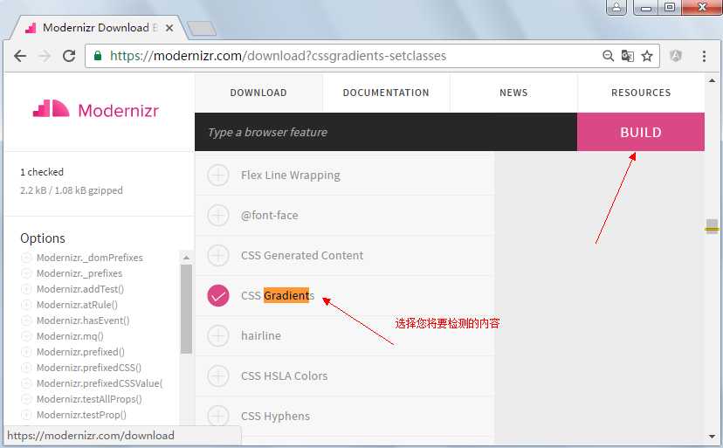Click '2.2 kB / 1.08 kB gzipped' size text
Image resolution: width=723 pixels, height=448 pixels.
[72, 190]
